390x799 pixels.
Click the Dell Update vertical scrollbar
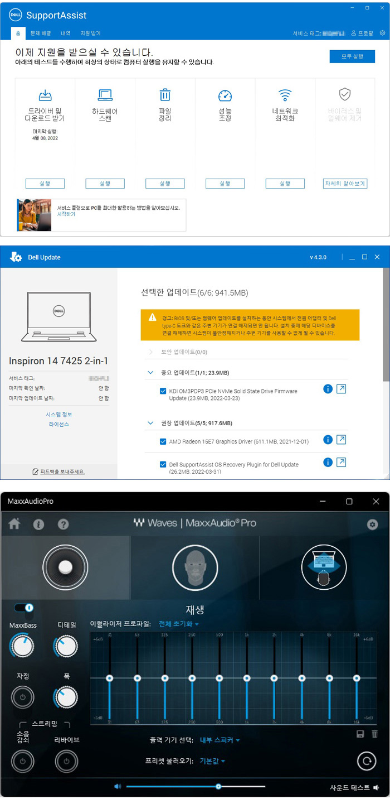click(387, 324)
